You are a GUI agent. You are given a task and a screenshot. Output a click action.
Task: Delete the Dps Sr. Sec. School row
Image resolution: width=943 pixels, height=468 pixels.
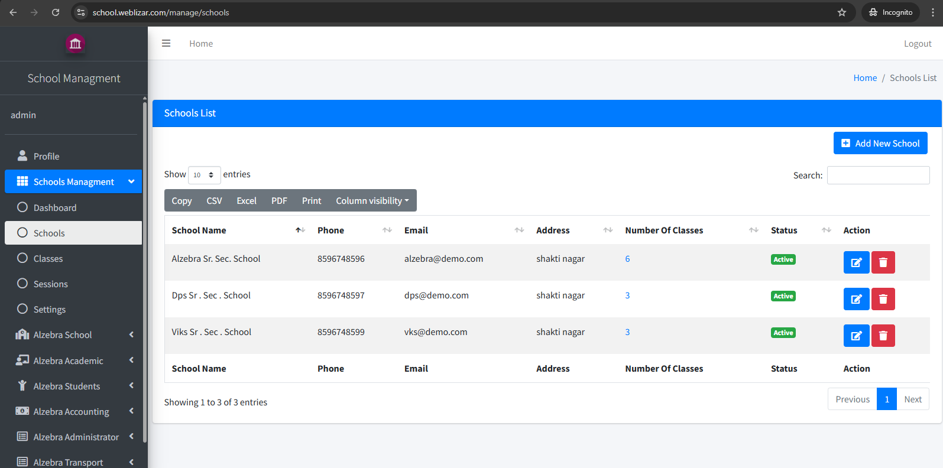(x=883, y=299)
